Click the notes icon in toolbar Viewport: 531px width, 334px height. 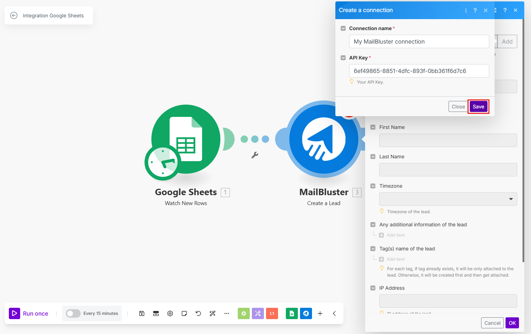click(184, 313)
